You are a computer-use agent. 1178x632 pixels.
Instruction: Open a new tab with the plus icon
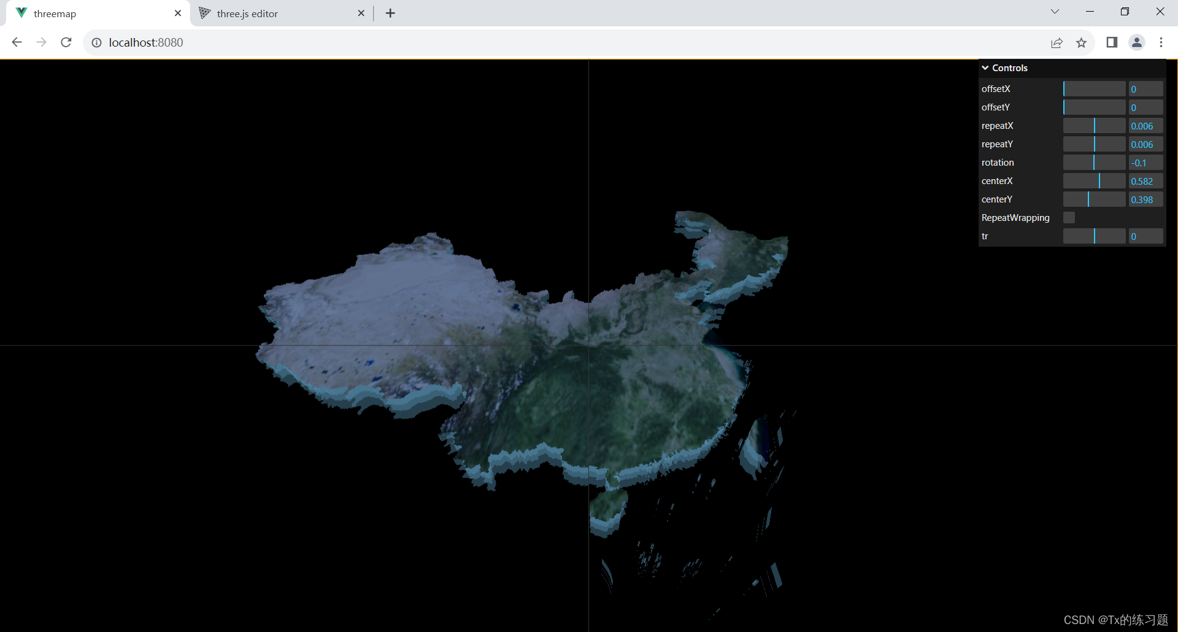click(390, 13)
